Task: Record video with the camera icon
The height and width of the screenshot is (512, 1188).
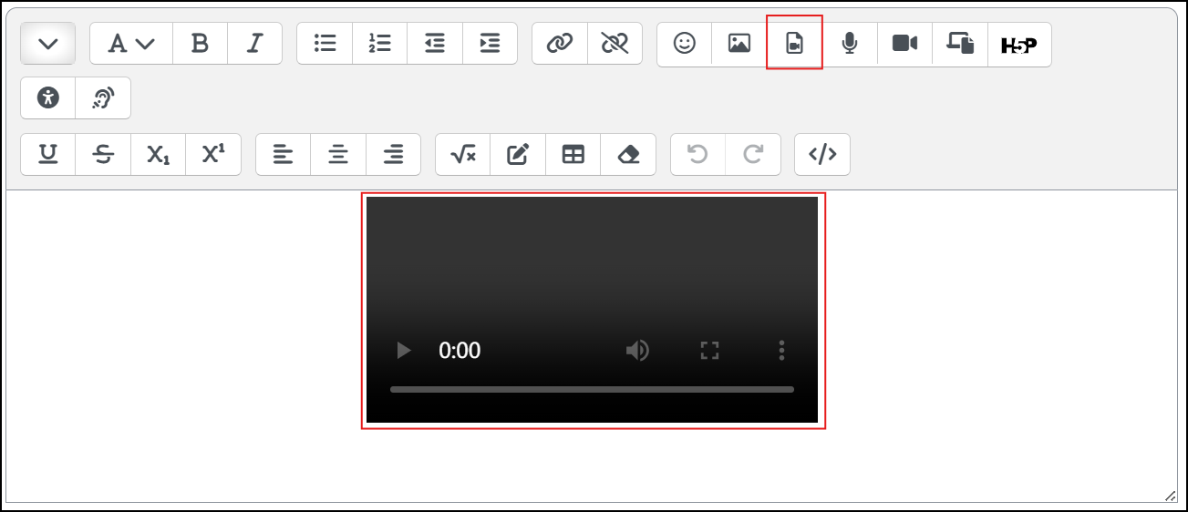Action: coord(905,44)
